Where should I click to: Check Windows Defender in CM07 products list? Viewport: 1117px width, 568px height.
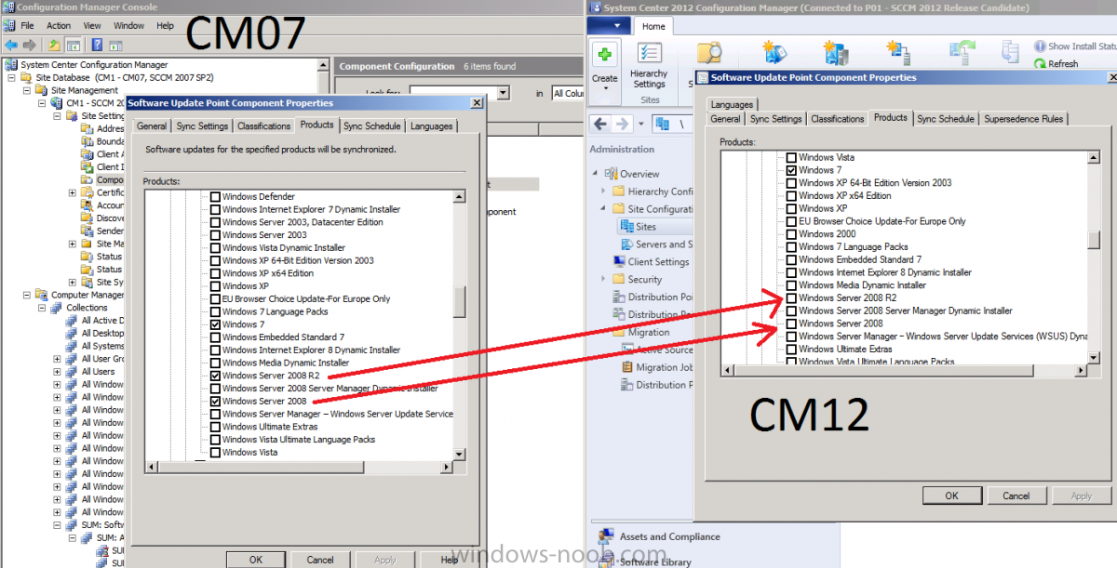(215, 197)
